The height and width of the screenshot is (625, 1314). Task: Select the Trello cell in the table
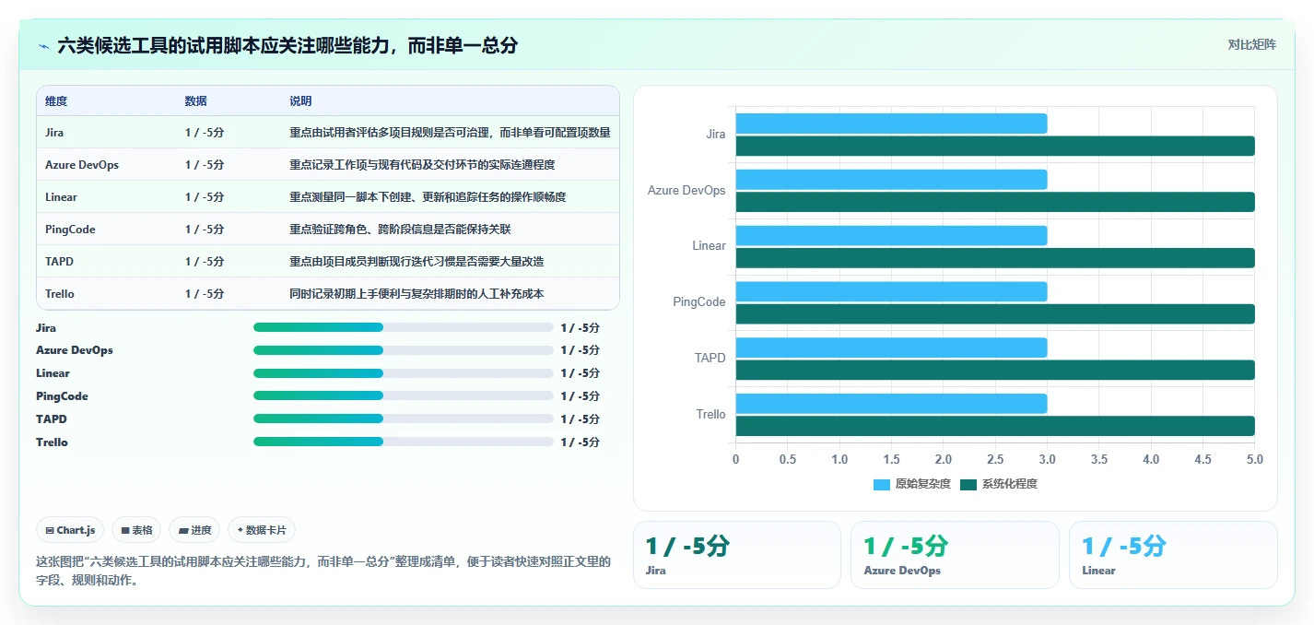60,294
